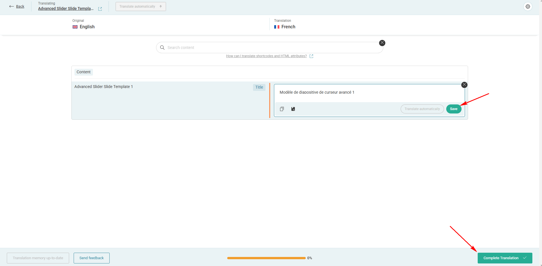The height and width of the screenshot is (266, 542).
Task: Click the orange translation progress bar
Action: coord(266,258)
